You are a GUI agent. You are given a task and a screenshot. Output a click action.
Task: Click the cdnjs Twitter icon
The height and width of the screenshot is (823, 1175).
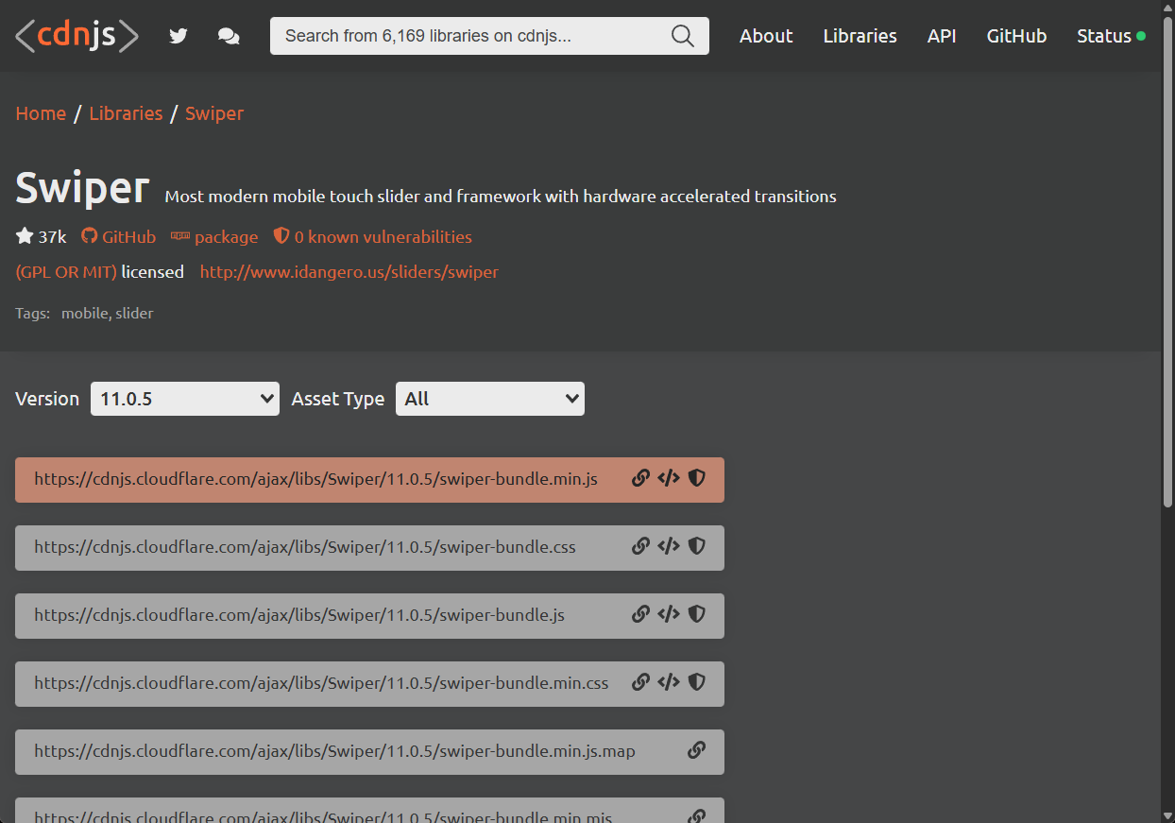(179, 36)
